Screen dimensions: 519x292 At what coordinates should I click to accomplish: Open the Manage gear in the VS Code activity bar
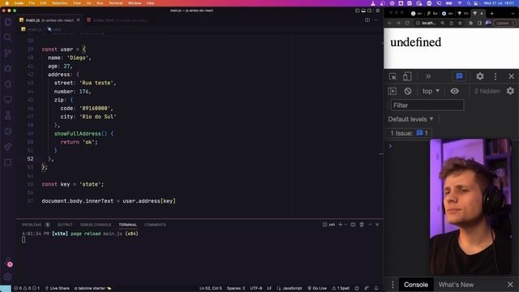(8, 277)
